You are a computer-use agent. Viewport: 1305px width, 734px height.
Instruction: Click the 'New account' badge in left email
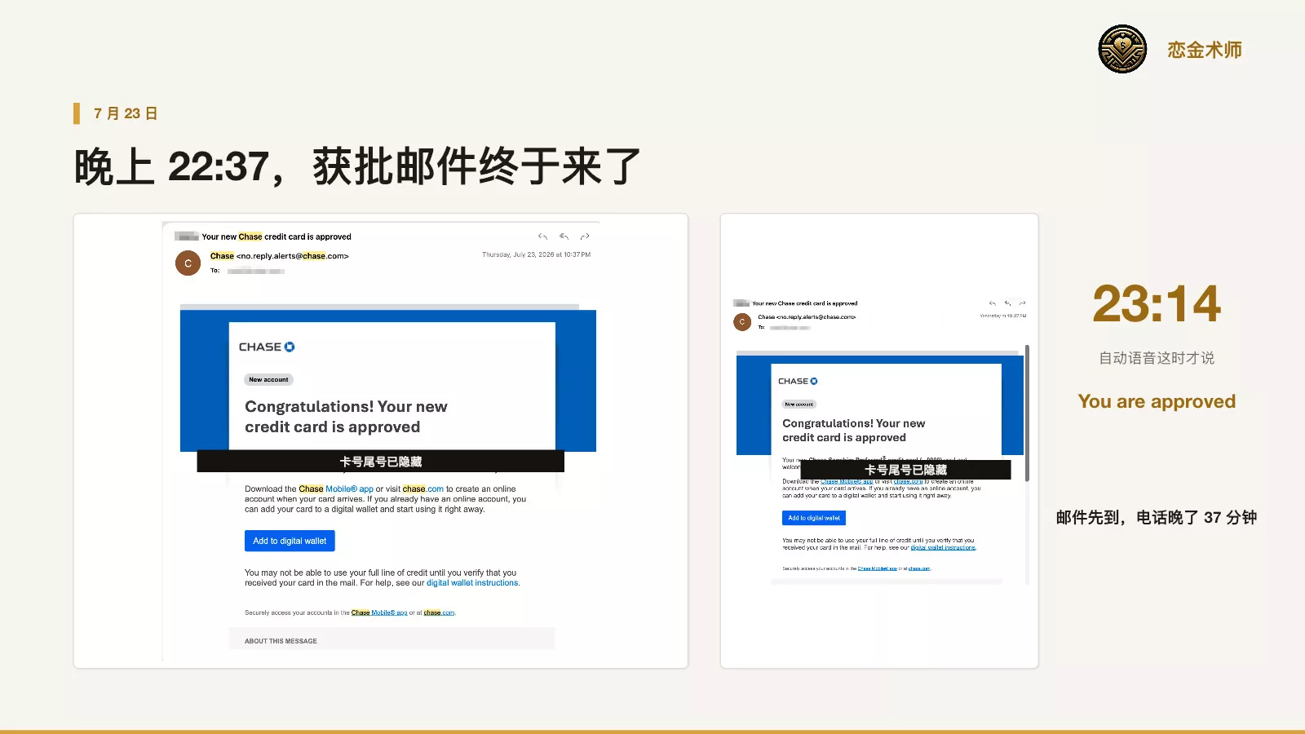[268, 379]
